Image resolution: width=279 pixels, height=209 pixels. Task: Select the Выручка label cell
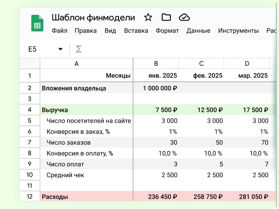[86, 110]
